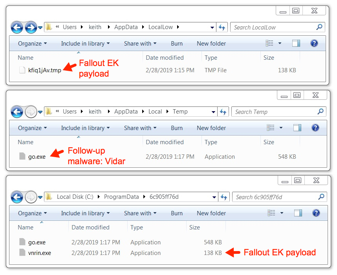The width and height of the screenshot is (337, 275).
Task: Click go.exe file icon in 6c905ff76d window
Action: (x=22, y=242)
